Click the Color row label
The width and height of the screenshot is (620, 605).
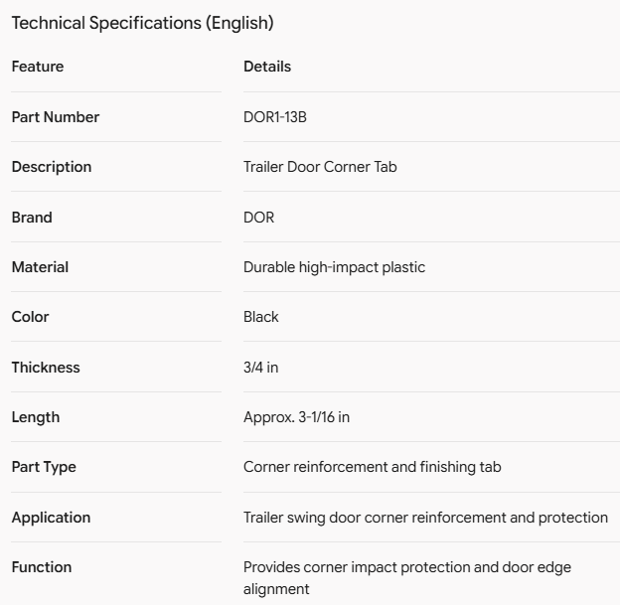[30, 317]
